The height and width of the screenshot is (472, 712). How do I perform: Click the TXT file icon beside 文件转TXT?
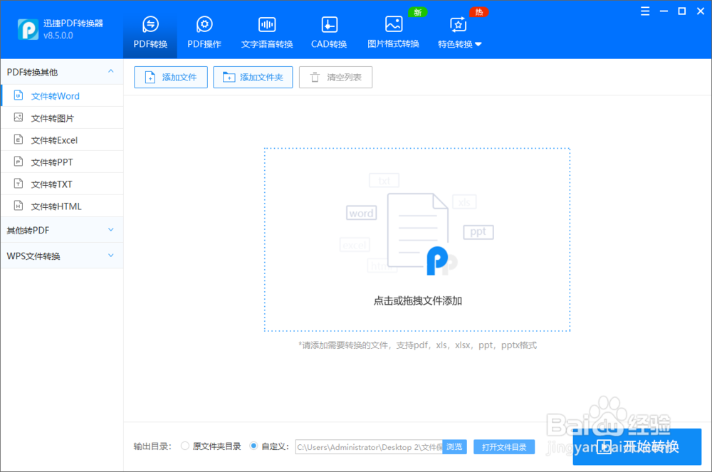19,184
